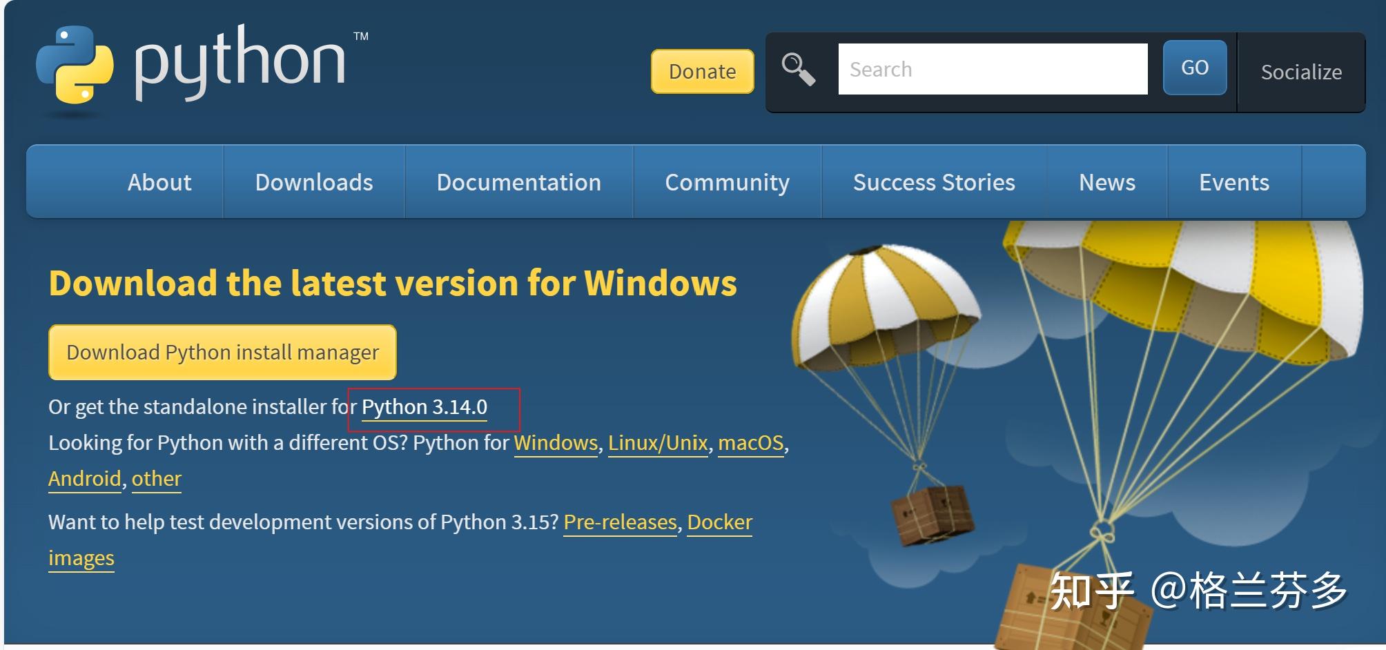Open the Downloads menu
Screen dimensions: 1386x650
coord(314,182)
